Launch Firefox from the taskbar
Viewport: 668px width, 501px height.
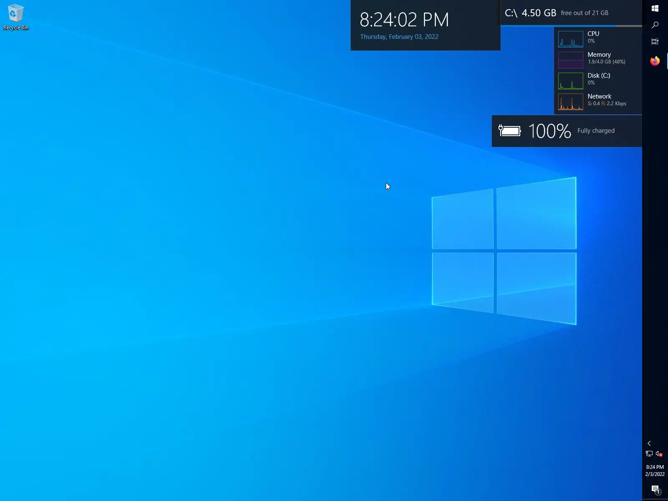tap(655, 61)
